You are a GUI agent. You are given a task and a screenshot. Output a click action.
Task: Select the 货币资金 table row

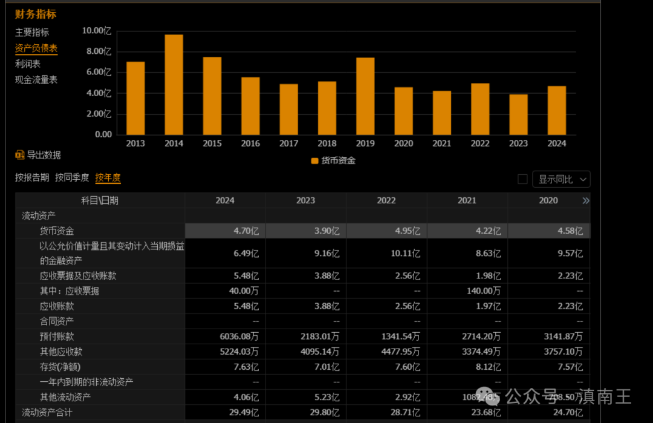coord(303,231)
